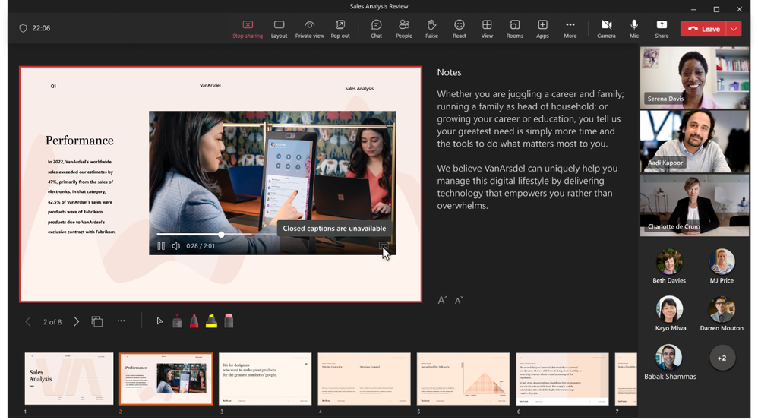Expand slide options ellipsis below the slide
The width and height of the screenshot is (758, 420).
[x=121, y=321]
